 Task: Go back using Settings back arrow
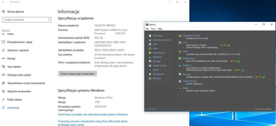point(3,2)
